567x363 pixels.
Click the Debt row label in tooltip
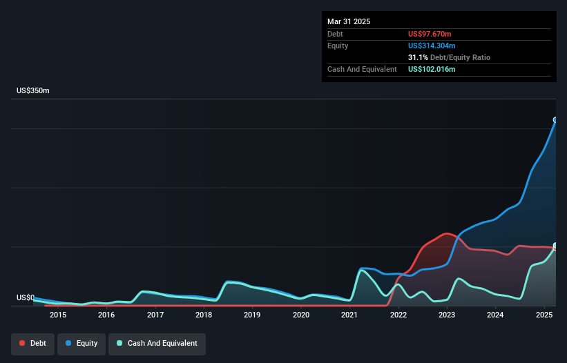point(335,34)
